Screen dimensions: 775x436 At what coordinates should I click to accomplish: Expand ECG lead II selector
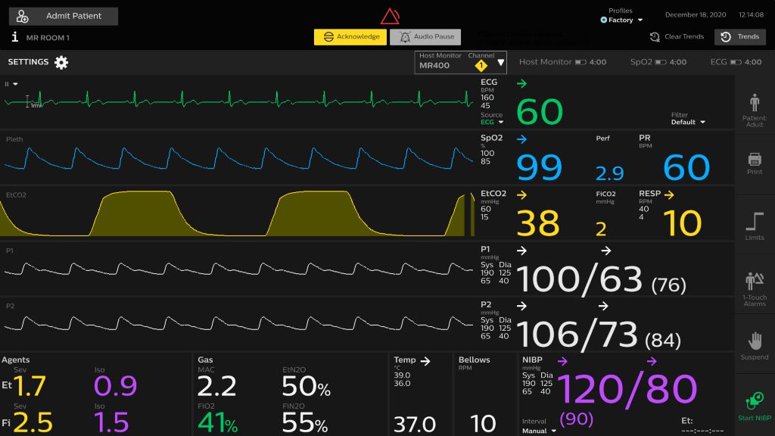pyautogui.click(x=12, y=84)
